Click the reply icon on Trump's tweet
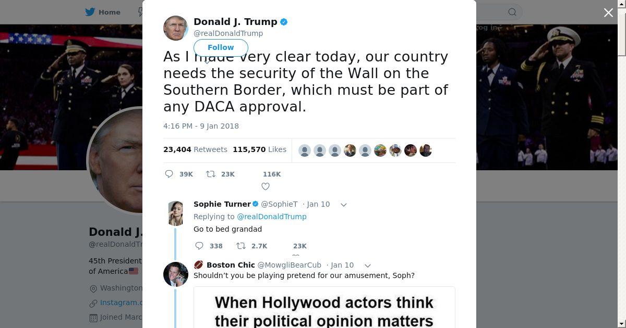Viewport: 626px width, 328px height. [x=169, y=174]
